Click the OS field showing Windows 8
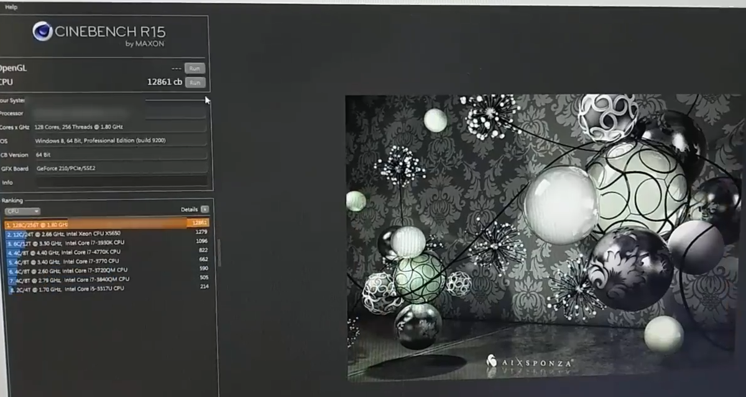 coord(120,141)
